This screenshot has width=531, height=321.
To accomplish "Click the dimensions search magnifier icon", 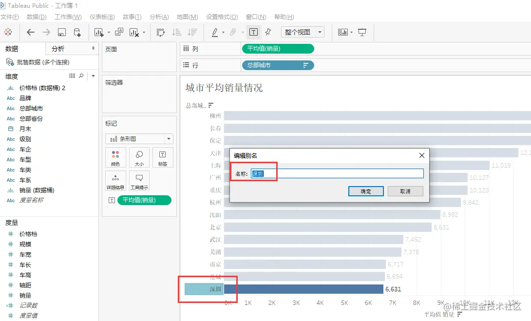I will click(81, 76).
